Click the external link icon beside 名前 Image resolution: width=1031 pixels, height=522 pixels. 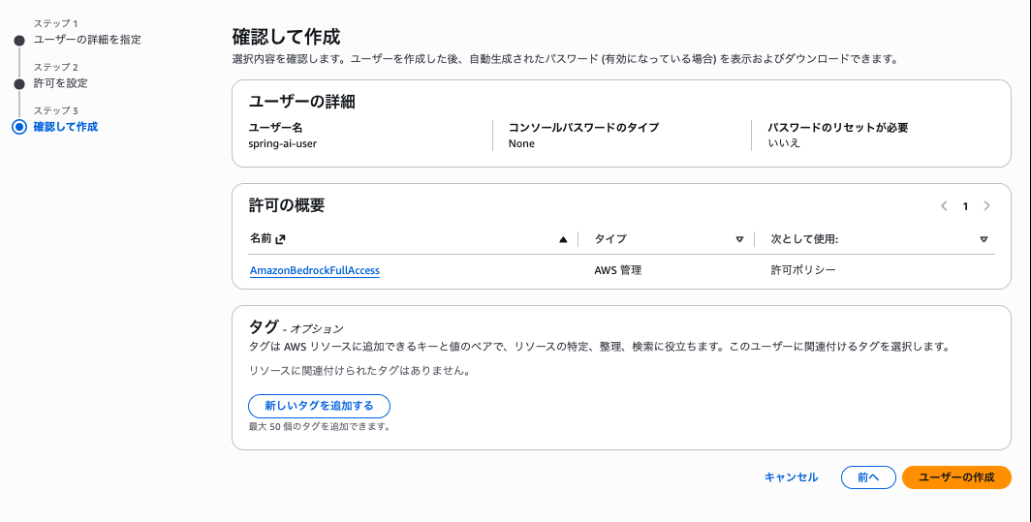281,239
